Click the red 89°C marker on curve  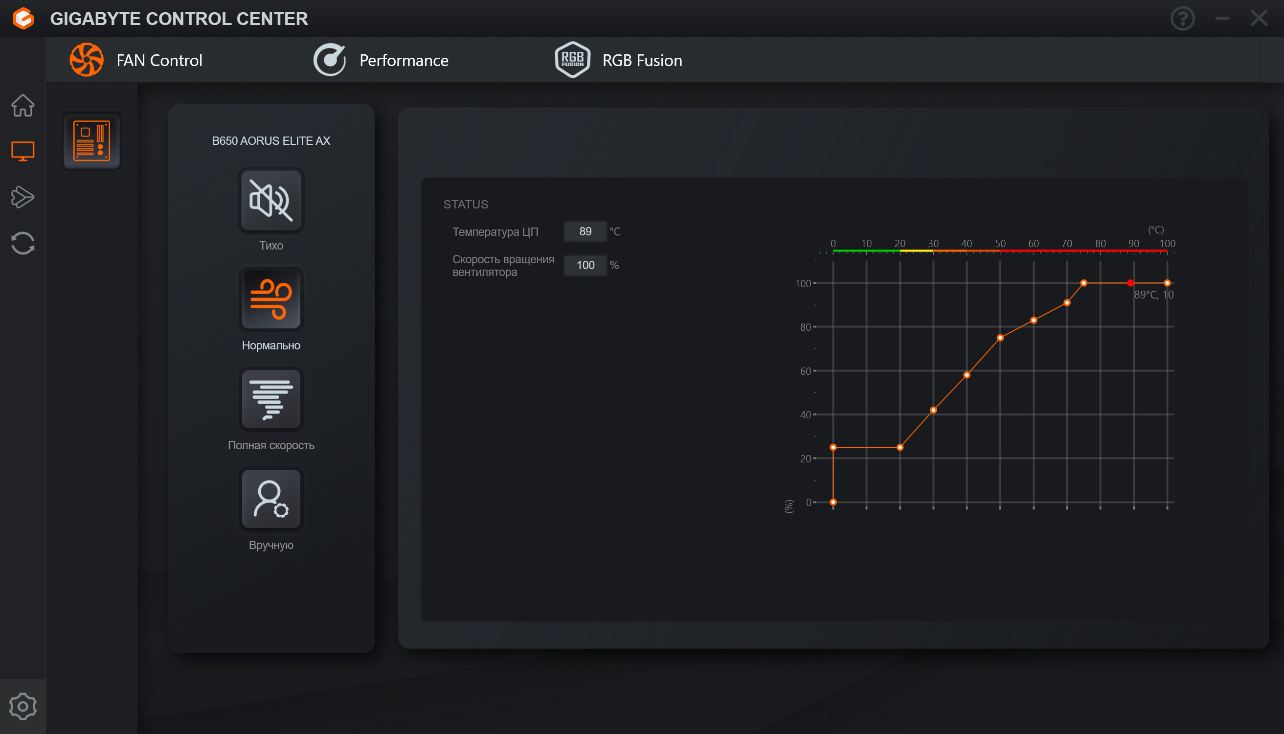(x=1130, y=283)
